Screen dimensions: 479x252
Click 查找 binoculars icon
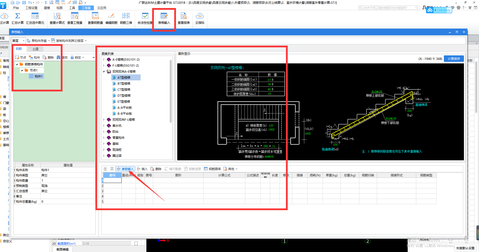coord(58,57)
